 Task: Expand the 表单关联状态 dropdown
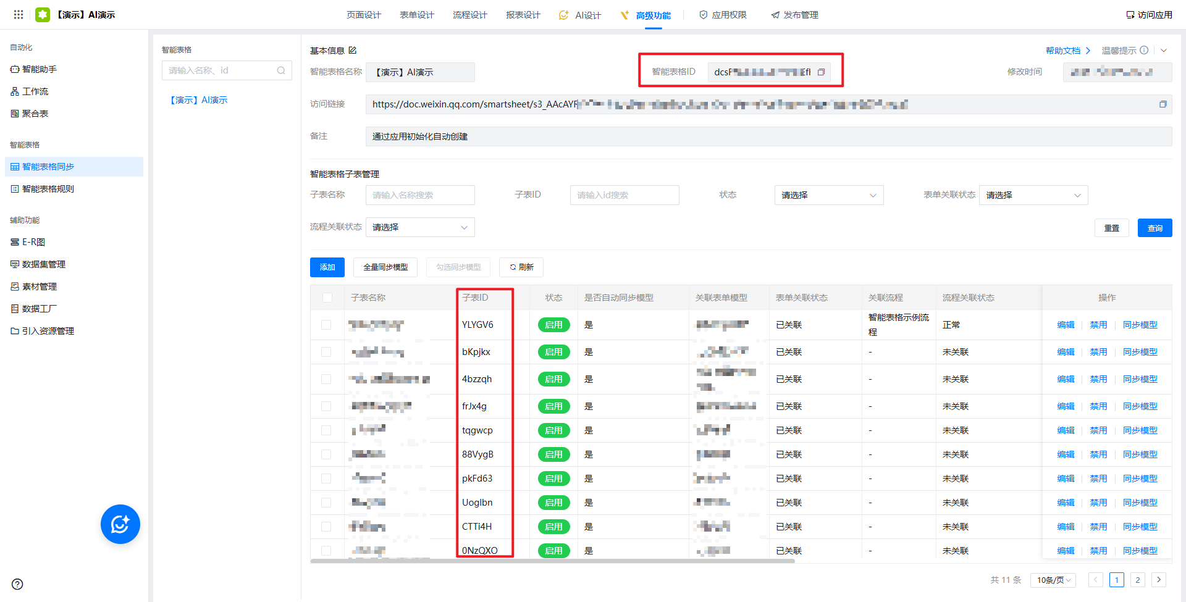[1033, 195]
